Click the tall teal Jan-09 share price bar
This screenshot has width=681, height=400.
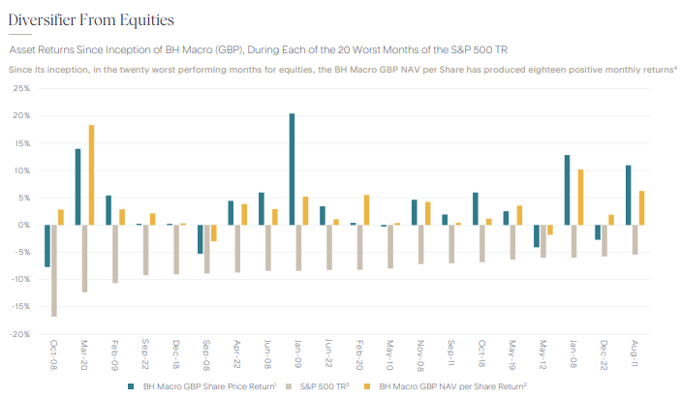(x=292, y=169)
